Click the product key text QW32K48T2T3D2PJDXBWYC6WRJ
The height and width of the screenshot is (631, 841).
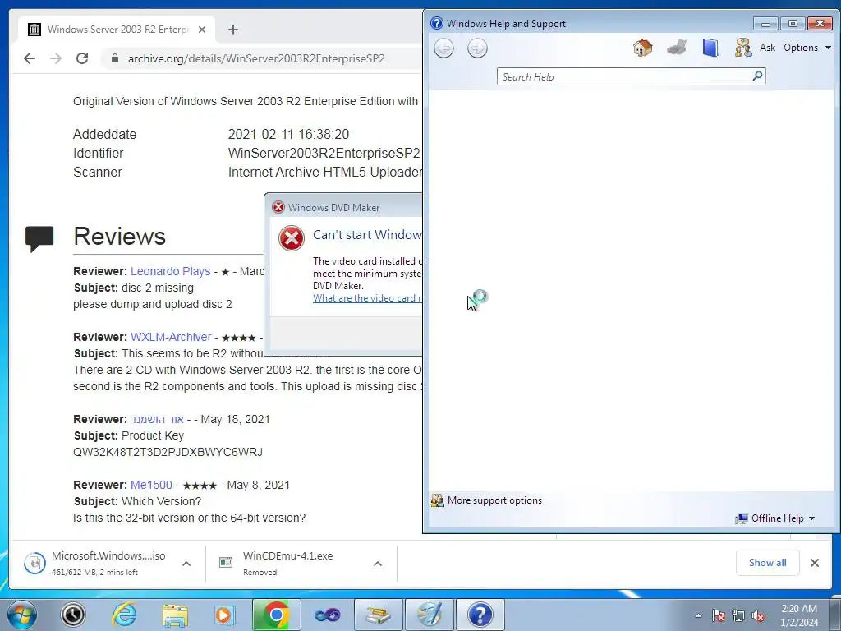(168, 453)
